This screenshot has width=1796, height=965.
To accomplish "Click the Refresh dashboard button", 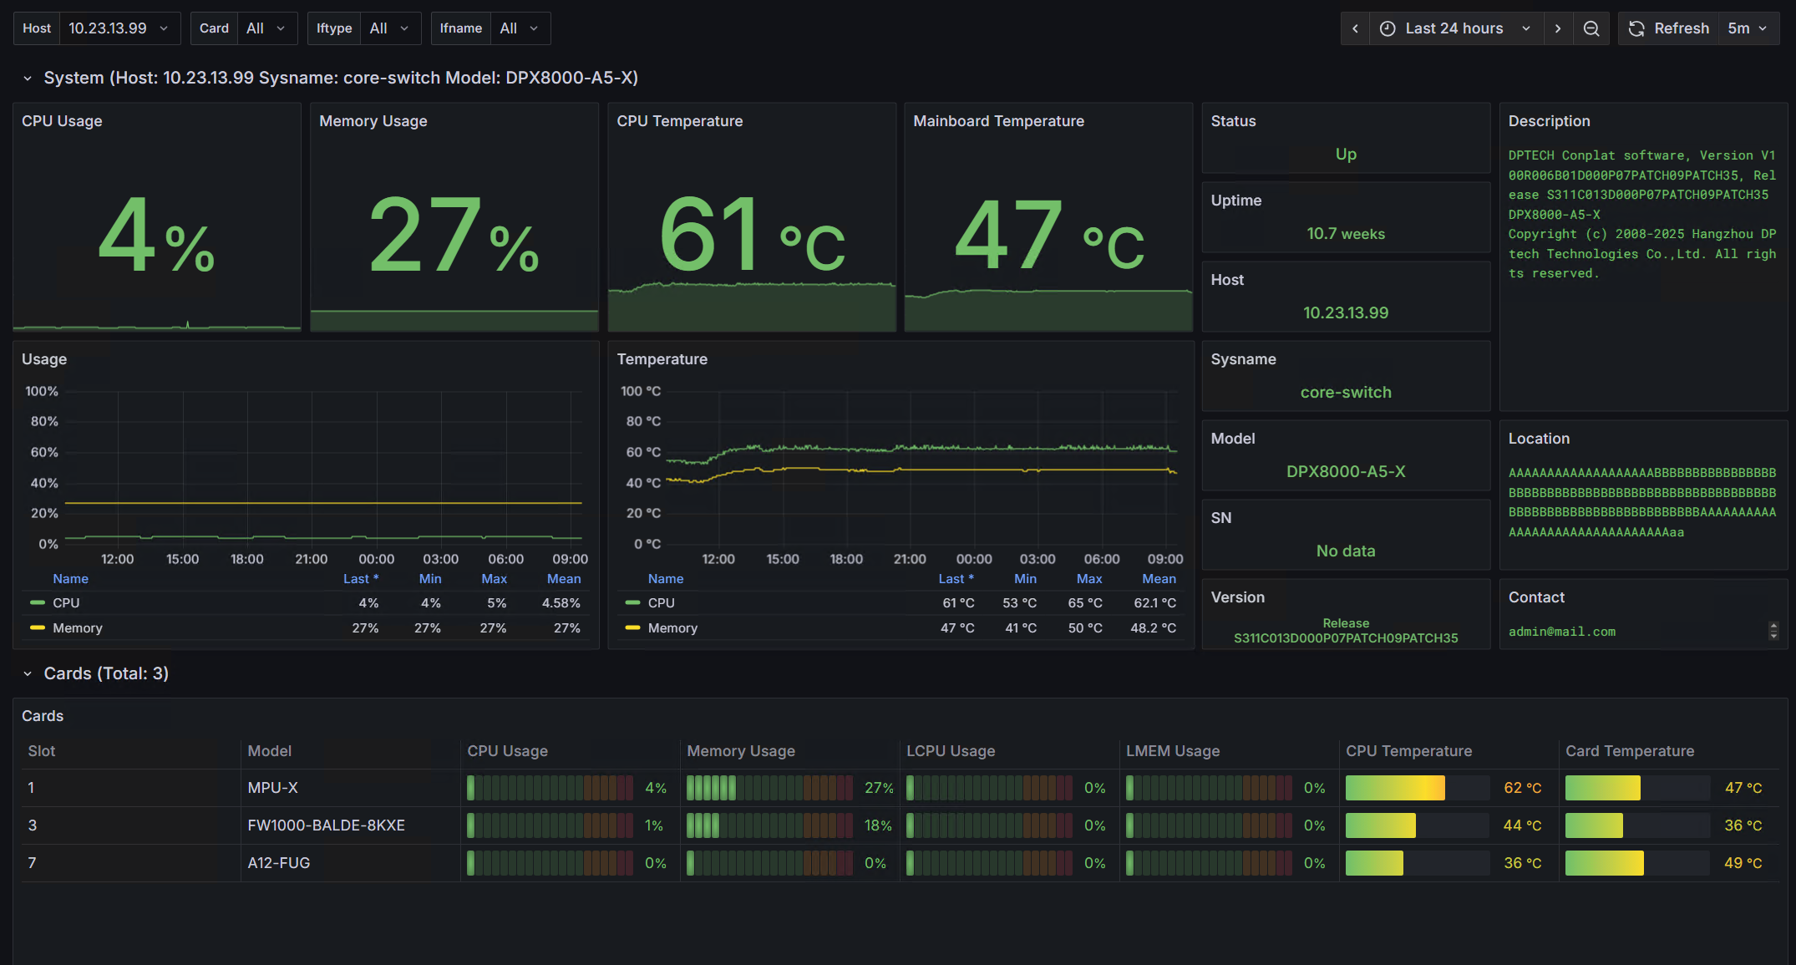I will point(1669,28).
